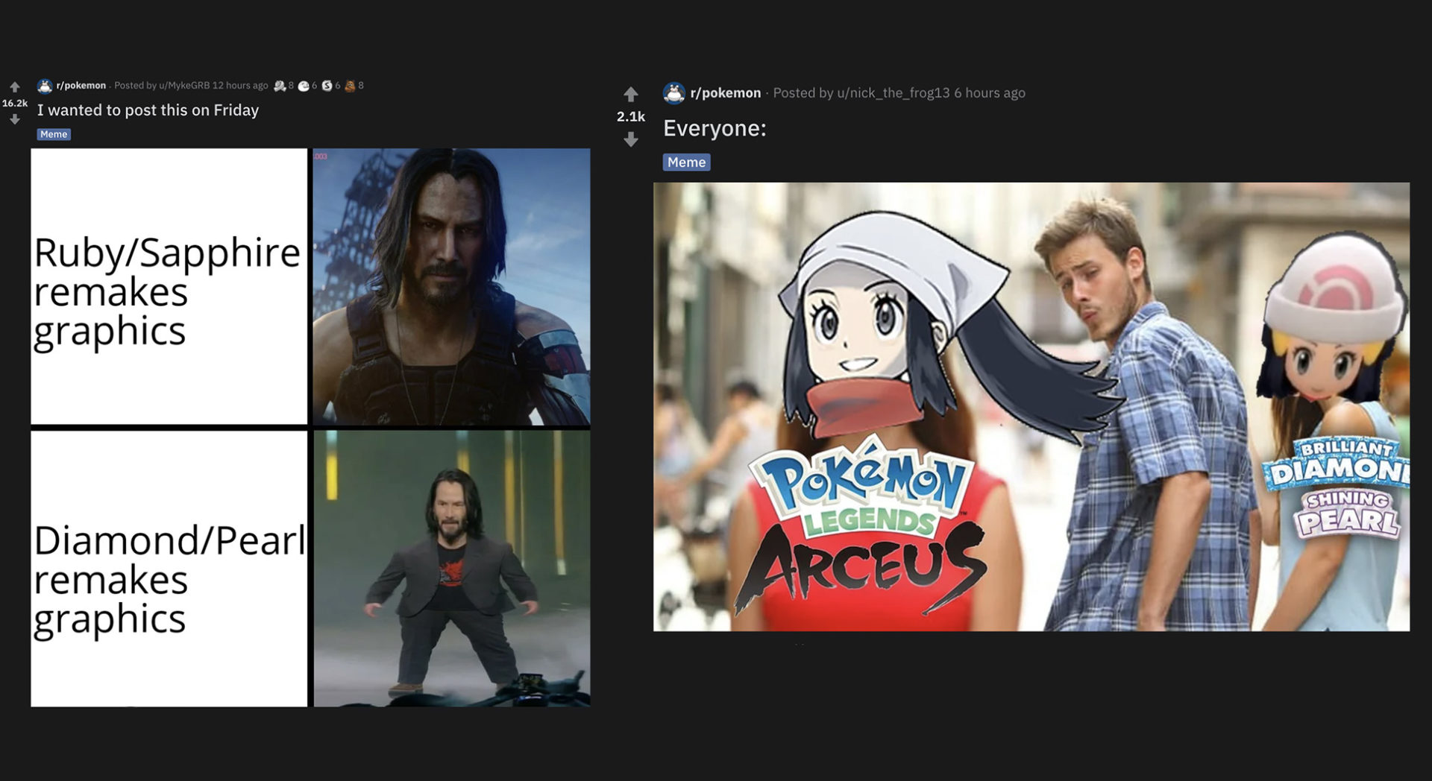Open the u/nick_the_frog13 user profile

tap(894, 93)
